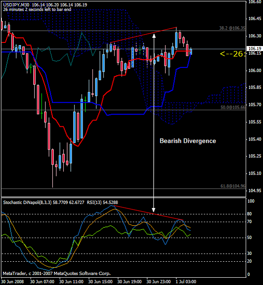
Task: Click the USDJPY,M30 chart title text
Action: coord(45,5)
